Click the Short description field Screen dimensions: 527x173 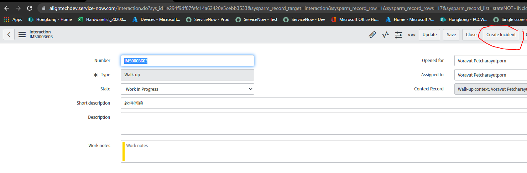click(324, 103)
